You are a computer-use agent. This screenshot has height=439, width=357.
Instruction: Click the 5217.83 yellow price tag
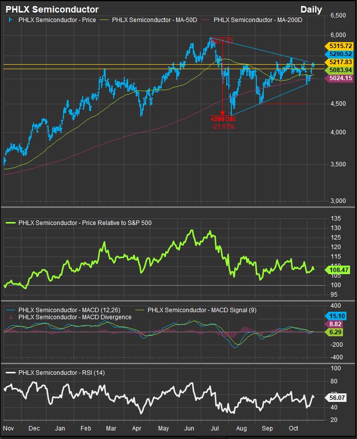[339, 62]
